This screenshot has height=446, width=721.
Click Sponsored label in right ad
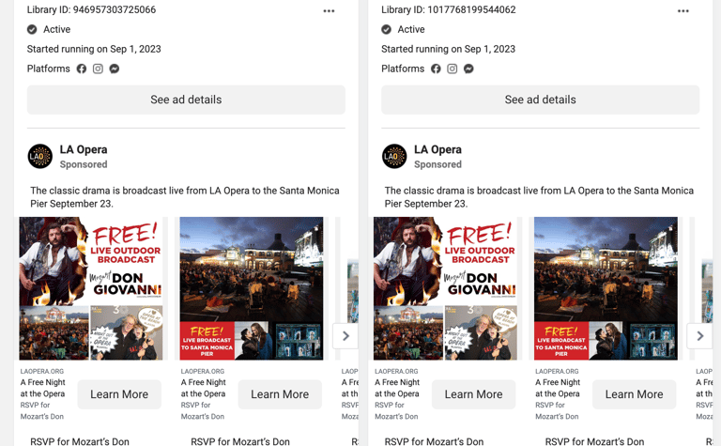[x=437, y=164]
